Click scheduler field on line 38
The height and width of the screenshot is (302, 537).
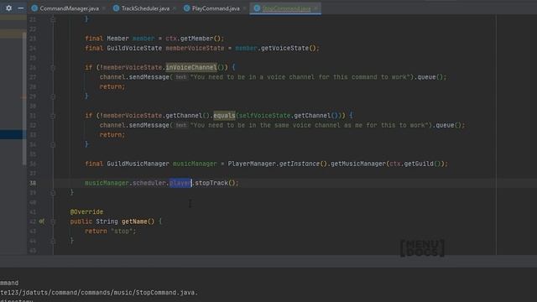149,183
